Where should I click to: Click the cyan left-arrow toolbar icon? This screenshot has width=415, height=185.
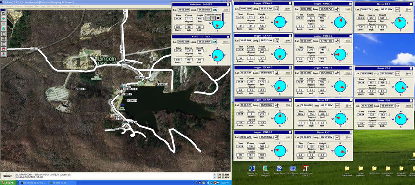4,19
